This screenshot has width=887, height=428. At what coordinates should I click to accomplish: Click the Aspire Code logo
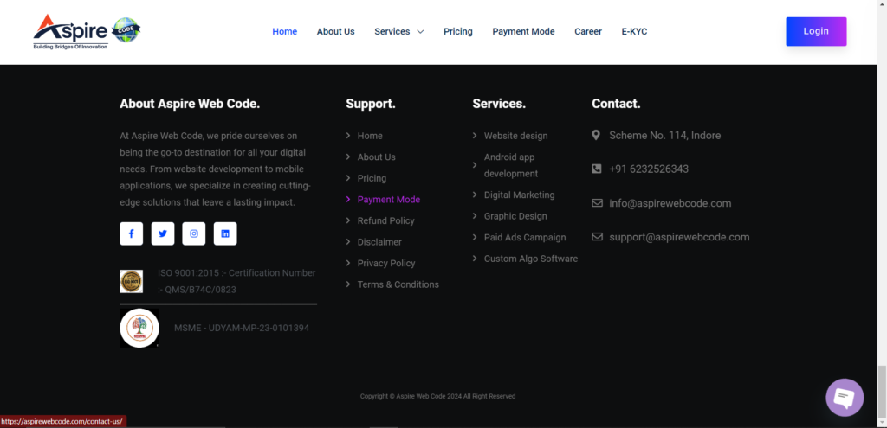(x=87, y=32)
